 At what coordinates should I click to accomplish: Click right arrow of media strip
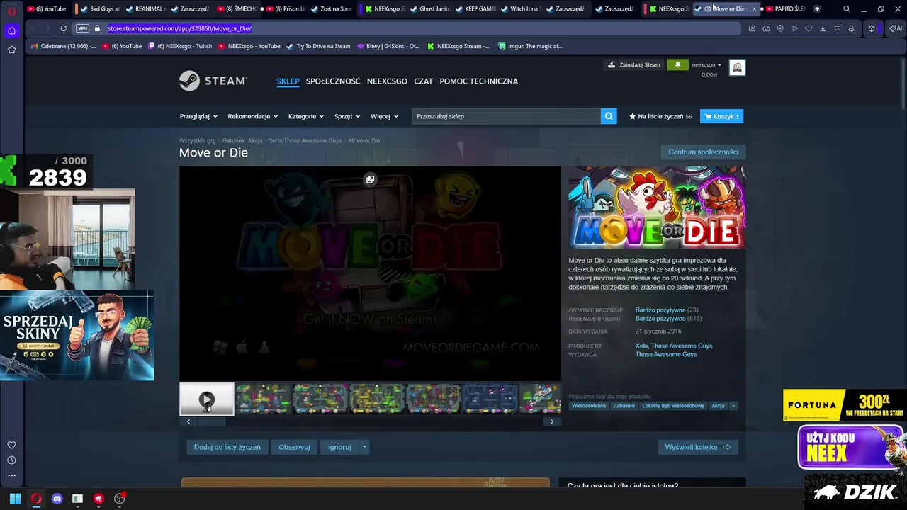point(552,421)
